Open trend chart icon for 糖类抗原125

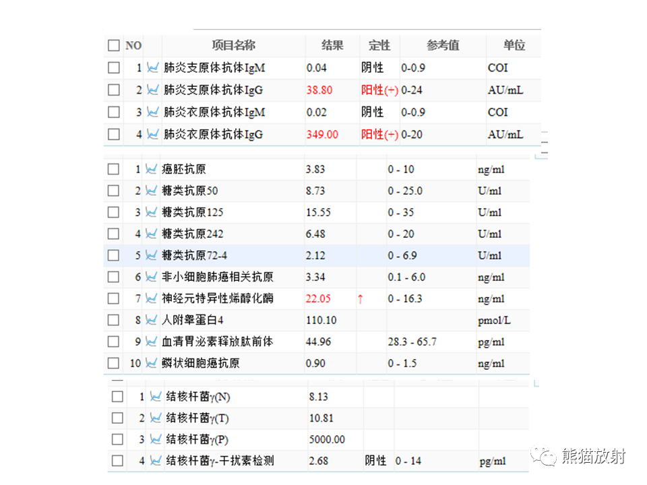click(152, 212)
